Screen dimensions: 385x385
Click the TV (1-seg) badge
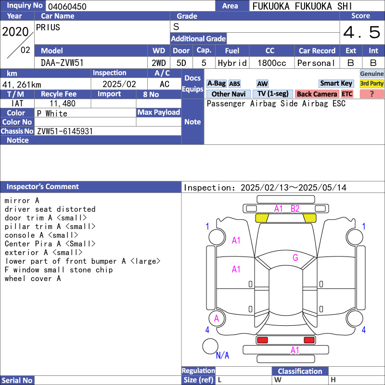tap(272, 94)
